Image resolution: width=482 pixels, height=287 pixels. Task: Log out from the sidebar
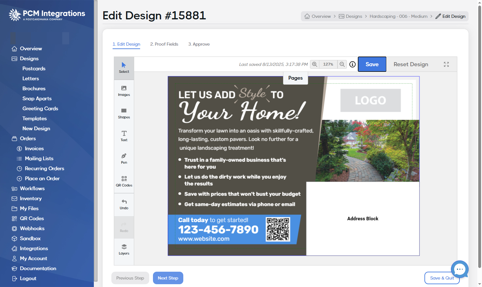(28, 278)
